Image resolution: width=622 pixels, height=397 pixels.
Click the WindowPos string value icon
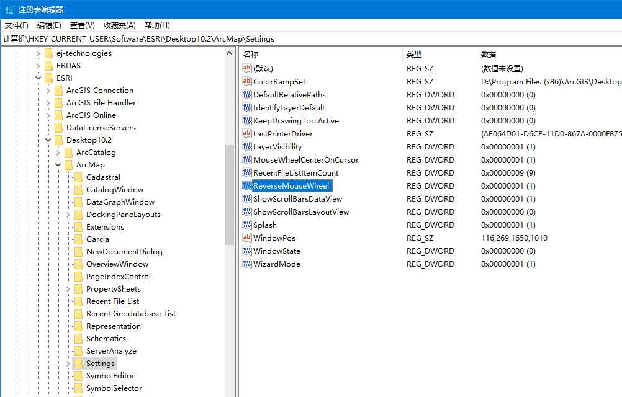coord(246,238)
